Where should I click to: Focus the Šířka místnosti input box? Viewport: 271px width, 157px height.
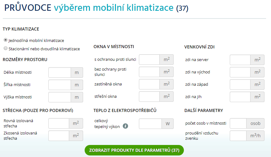click(x=60, y=85)
